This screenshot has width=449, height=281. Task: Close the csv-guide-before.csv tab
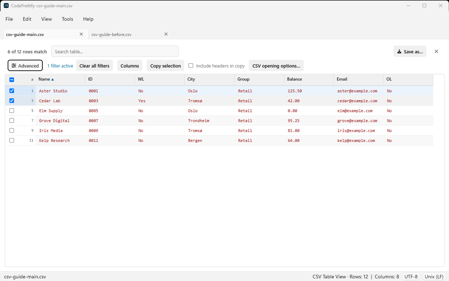[x=166, y=34]
